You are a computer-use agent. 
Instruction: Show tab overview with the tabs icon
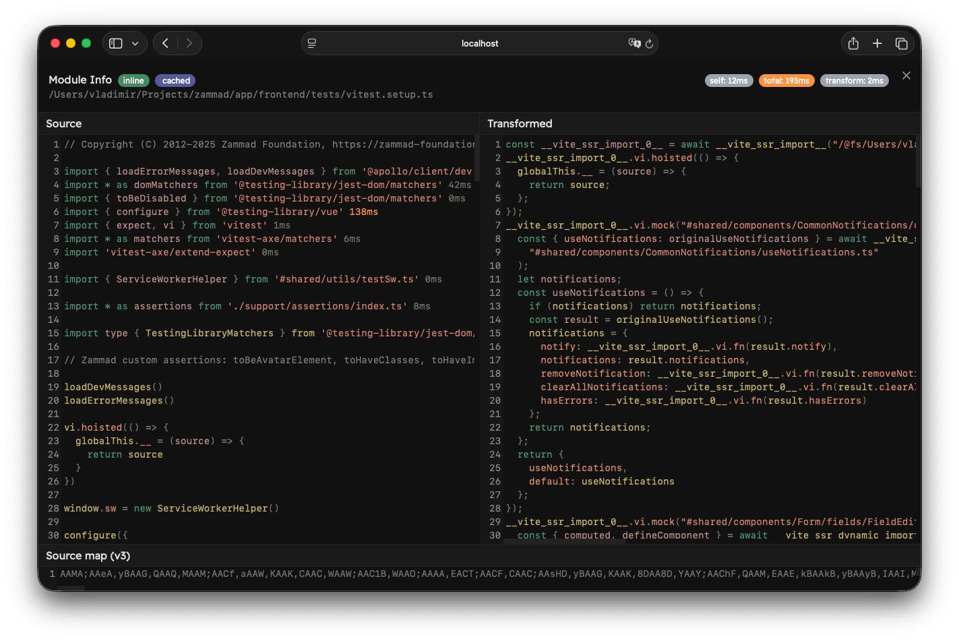coord(901,42)
